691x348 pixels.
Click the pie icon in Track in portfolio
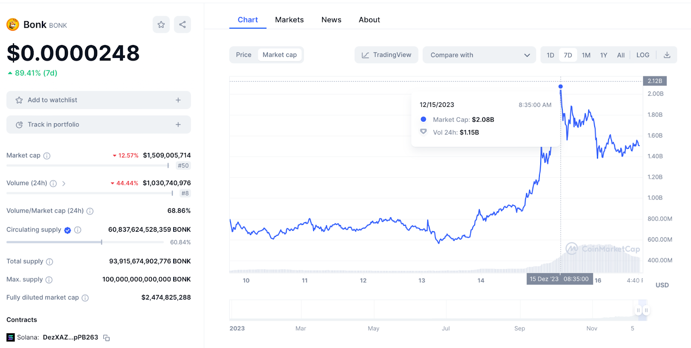tap(19, 125)
